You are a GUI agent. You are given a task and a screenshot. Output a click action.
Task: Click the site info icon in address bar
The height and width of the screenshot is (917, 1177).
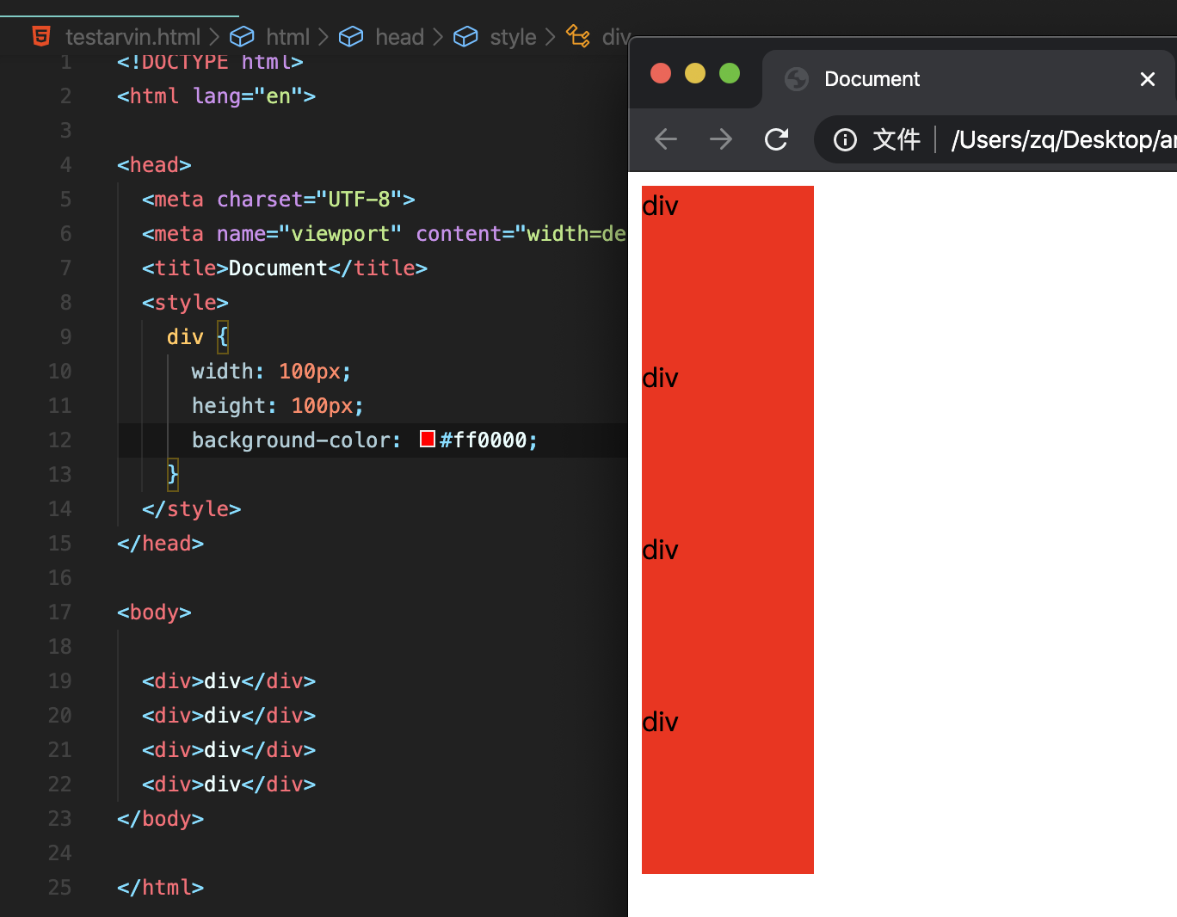pos(845,139)
